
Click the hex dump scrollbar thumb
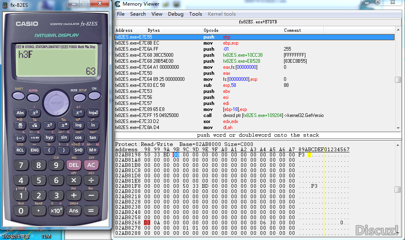pos(398,189)
